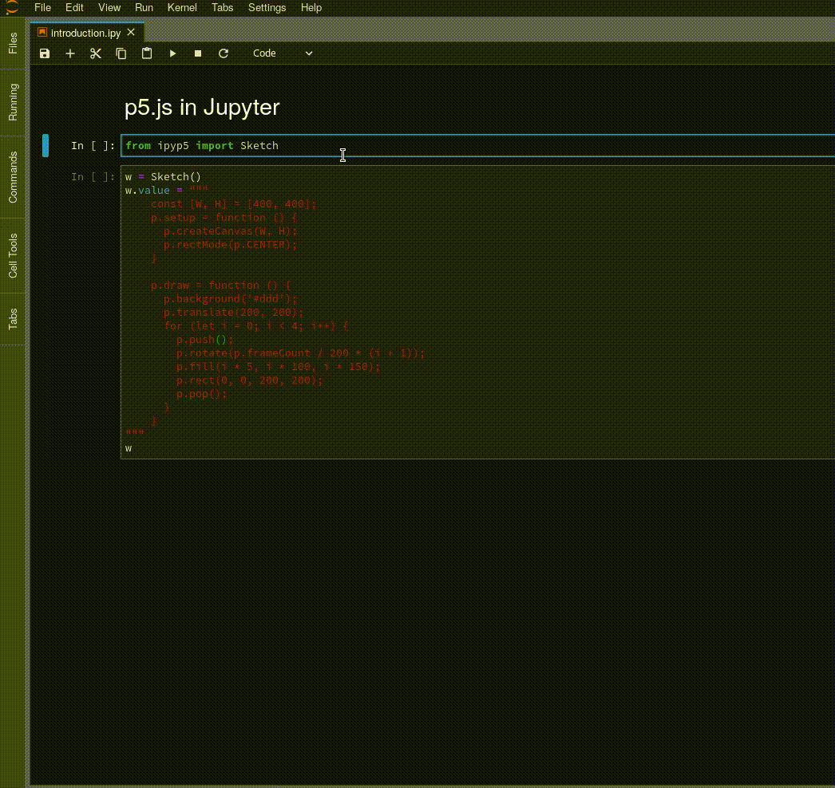This screenshot has height=788, width=835.
Task: Show the Cell Tools sidebar panel
Action: [x=13, y=256]
